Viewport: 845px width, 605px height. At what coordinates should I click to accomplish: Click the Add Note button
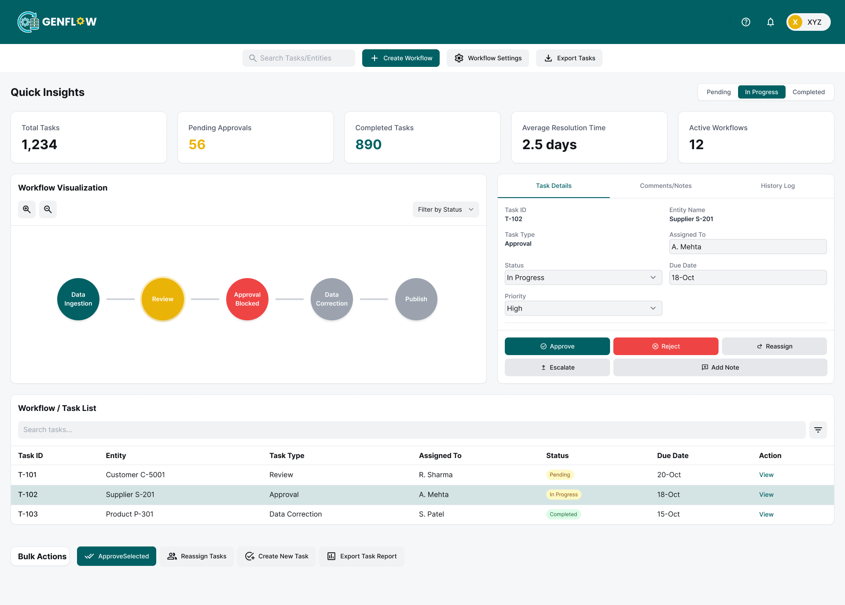pyautogui.click(x=720, y=367)
